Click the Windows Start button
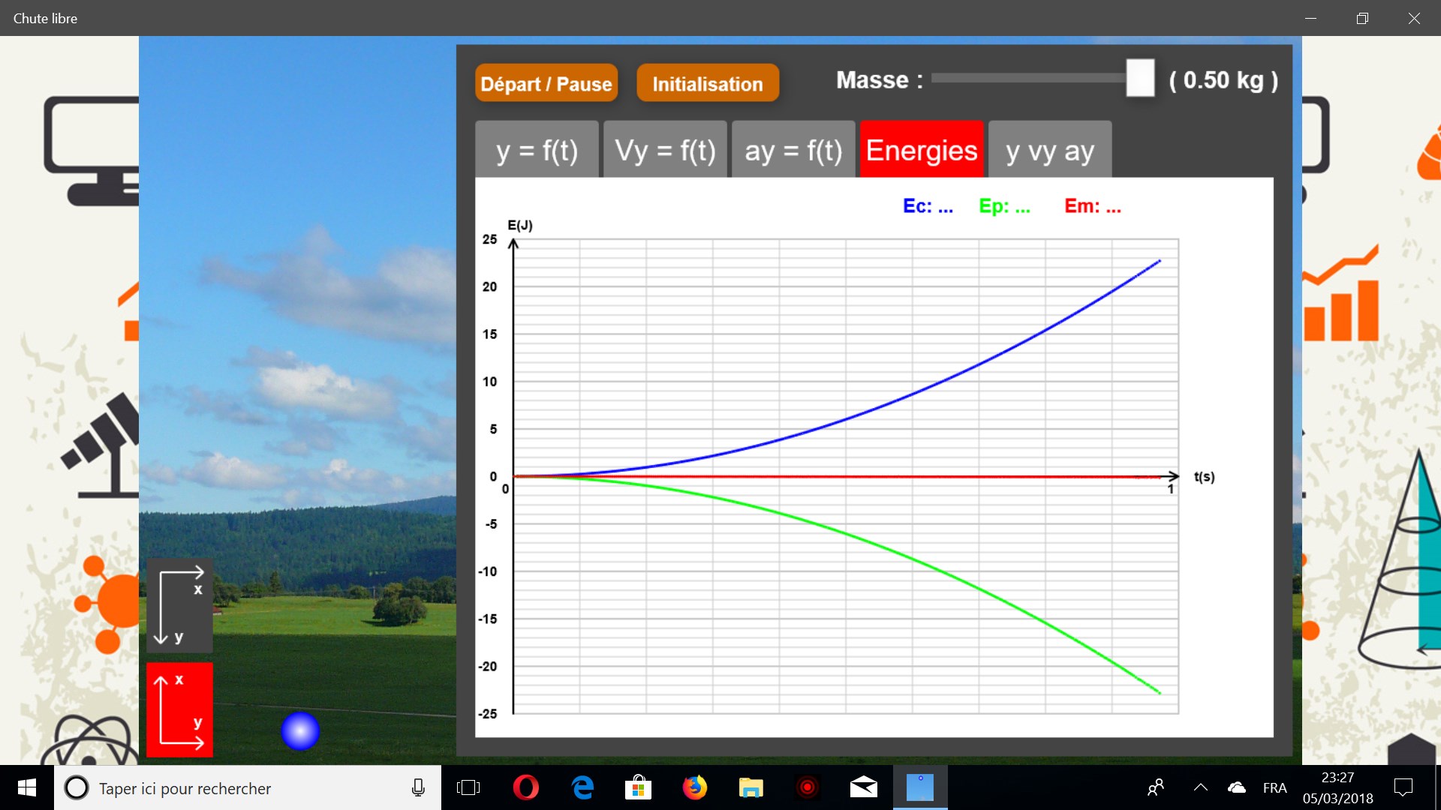Viewport: 1441px width, 810px height. point(27,787)
